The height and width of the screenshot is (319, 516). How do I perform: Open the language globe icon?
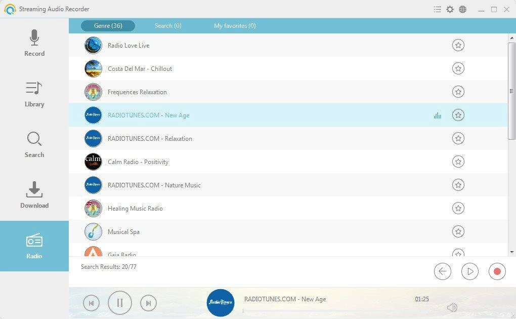pos(463,9)
